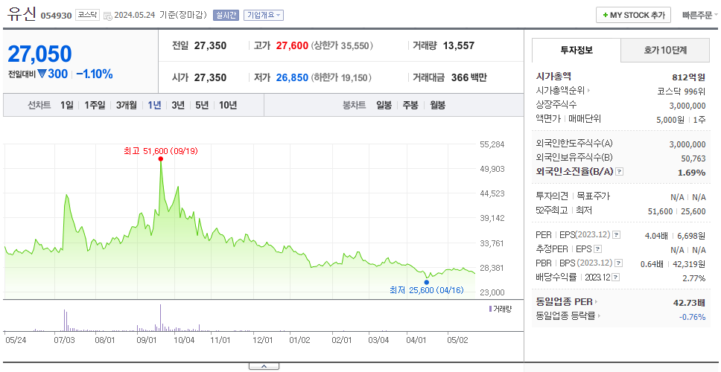Click the 동일업종 등락률 value -0.76%

[x=692, y=317]
